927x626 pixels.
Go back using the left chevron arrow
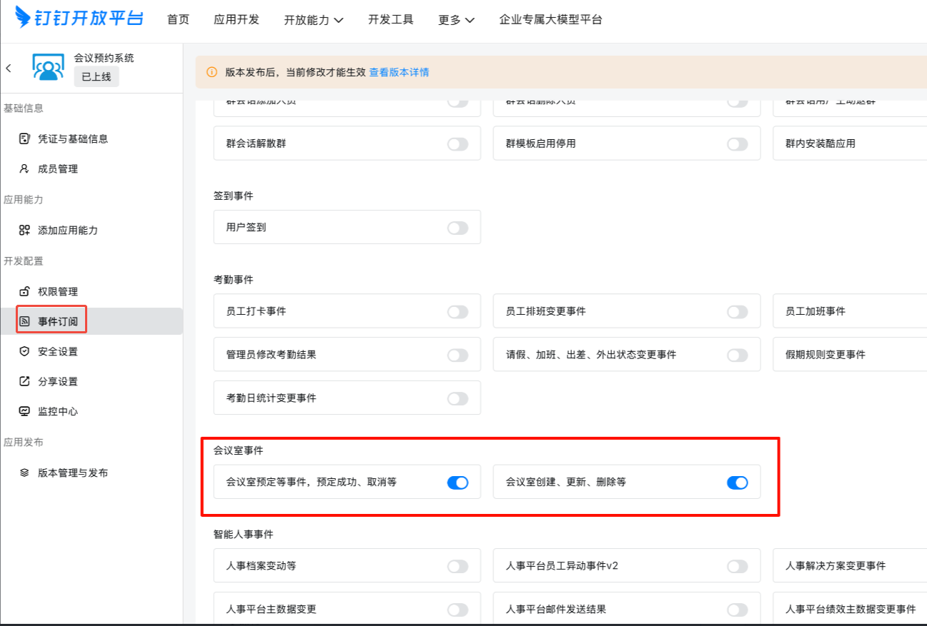click(9, 69)
